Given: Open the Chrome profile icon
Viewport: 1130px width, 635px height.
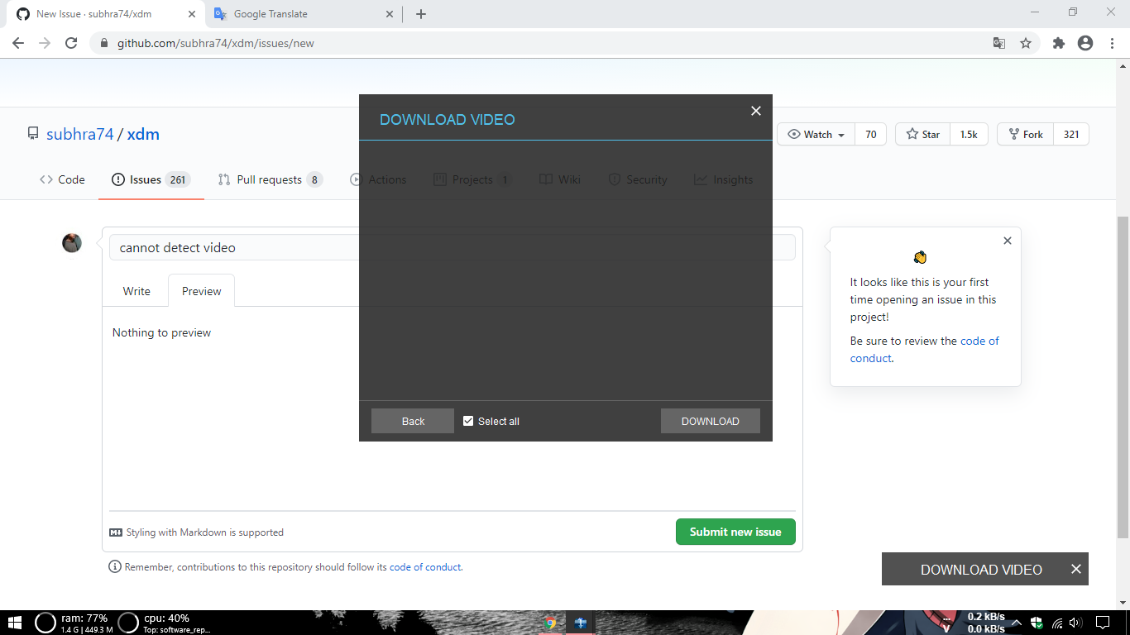Looking at the screenshot, I should pos(1085,43).
